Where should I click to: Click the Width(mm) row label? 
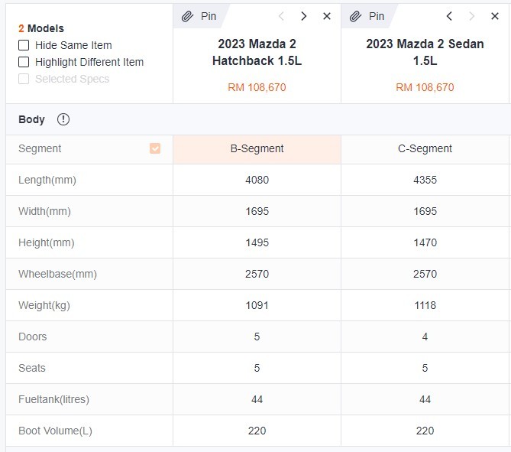click(44, 211)
